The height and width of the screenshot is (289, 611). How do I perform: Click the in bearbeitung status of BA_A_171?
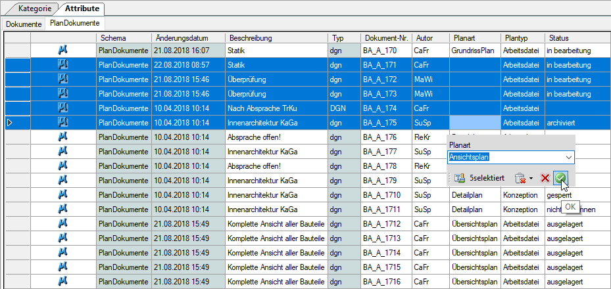click(577, 64)
